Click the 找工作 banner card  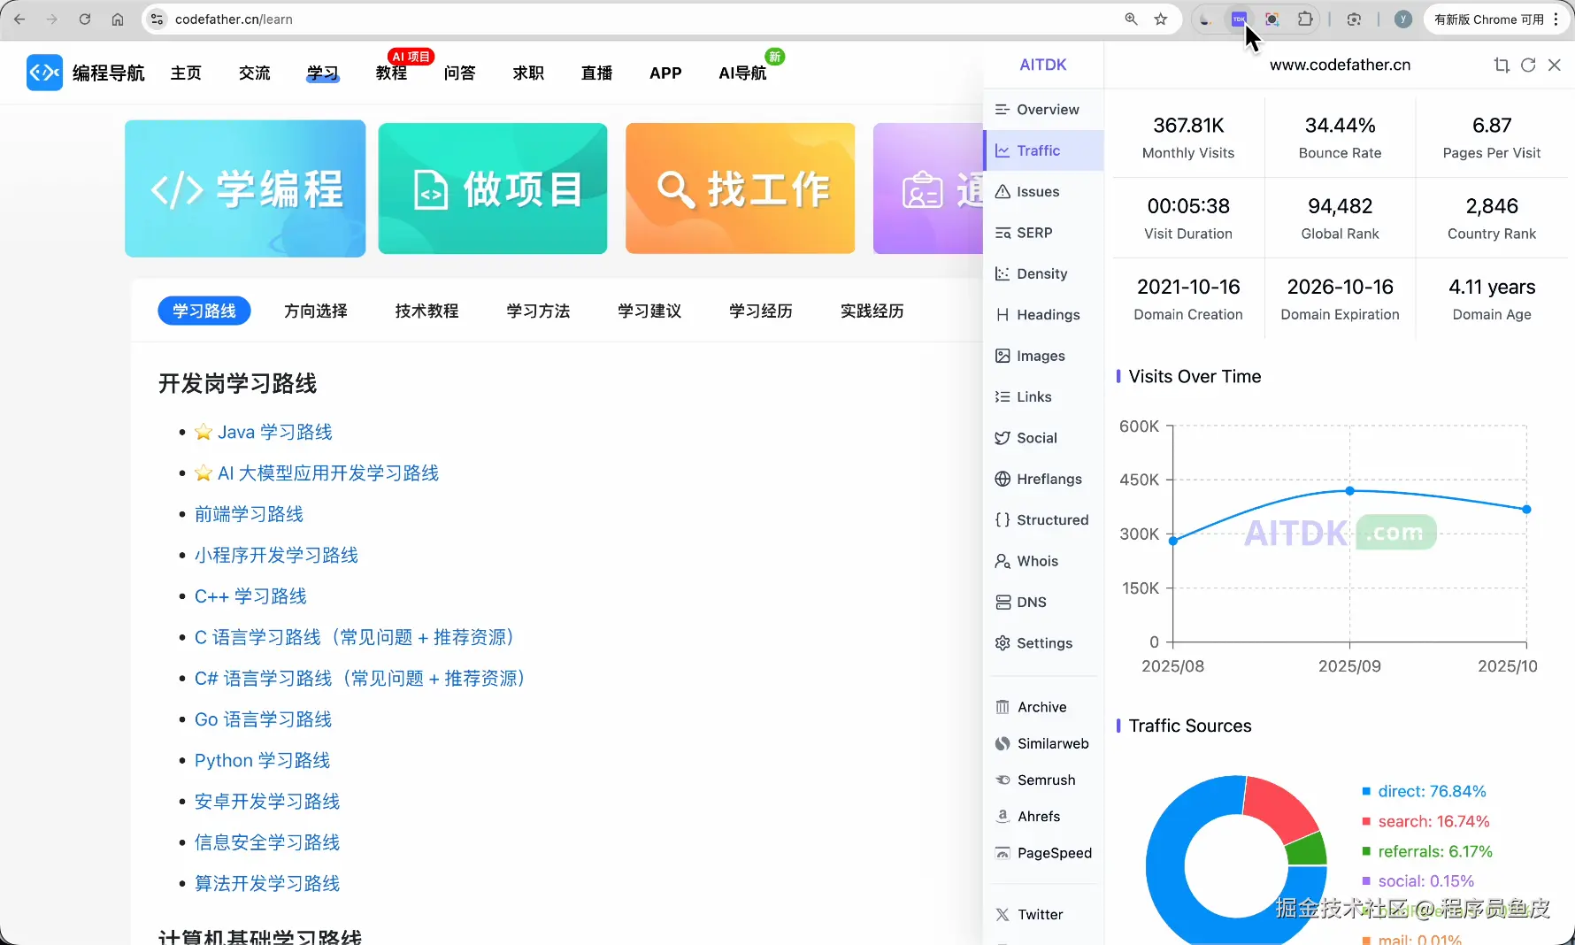(x=741, y=188)
